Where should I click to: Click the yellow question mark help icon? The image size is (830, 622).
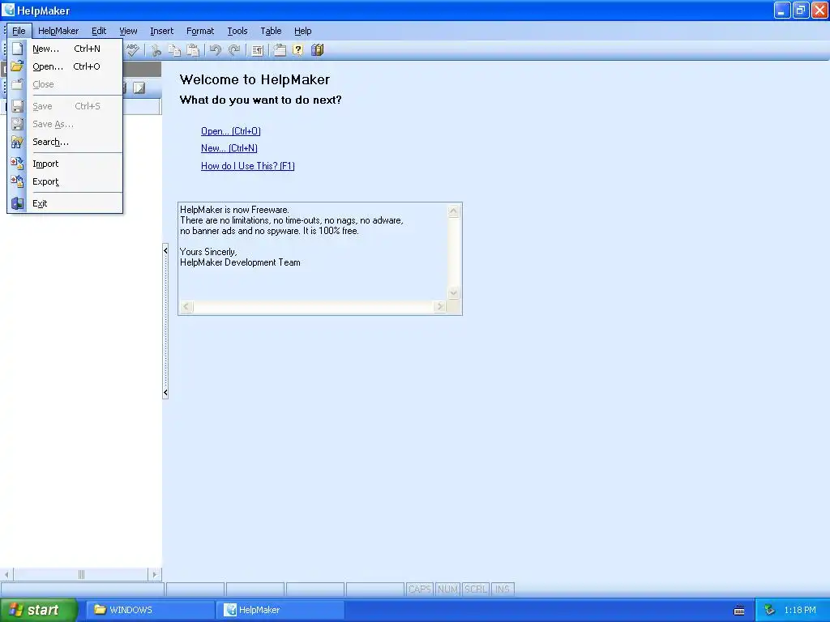(x=298, y=50)
